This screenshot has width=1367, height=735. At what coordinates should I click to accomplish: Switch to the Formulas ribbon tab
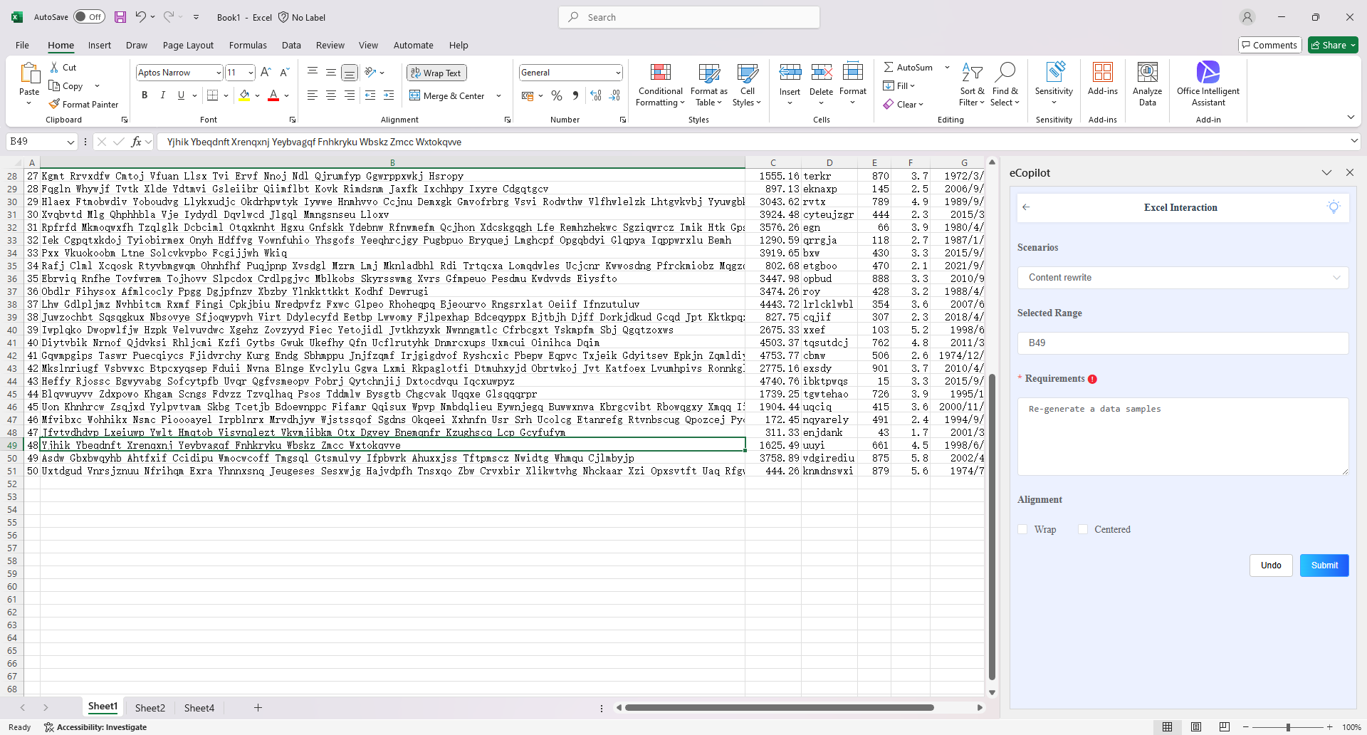[x=248, y=45]
